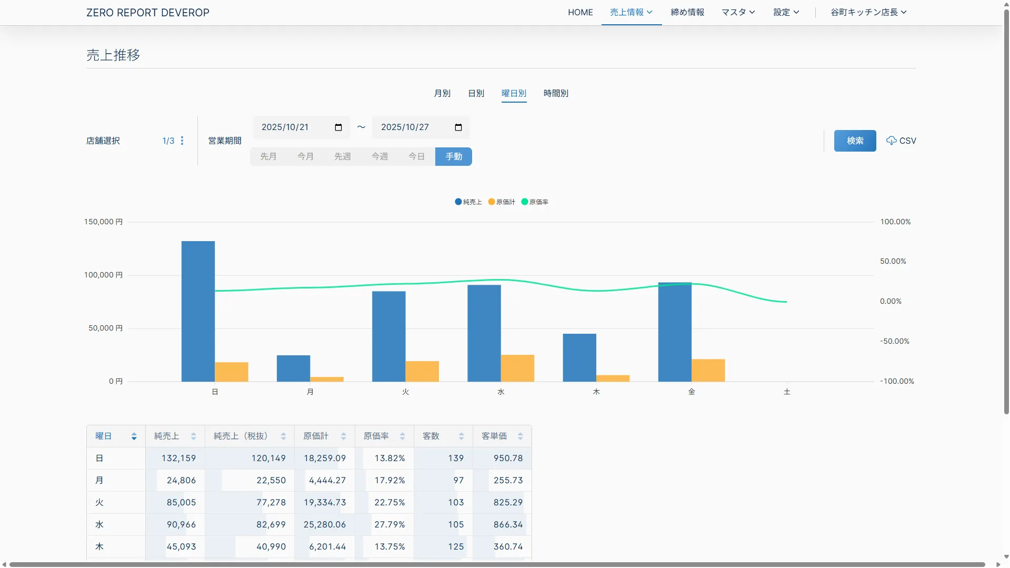The width and height of the screenshot is (1010, 568).
Task: Open the start date calendar picker icon
Action: point(338,127)
